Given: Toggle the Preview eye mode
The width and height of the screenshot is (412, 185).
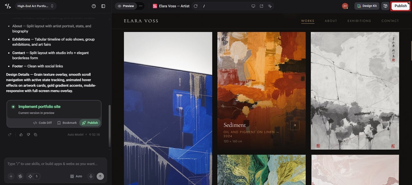Looking at the screenshot, I should point(126,6).
